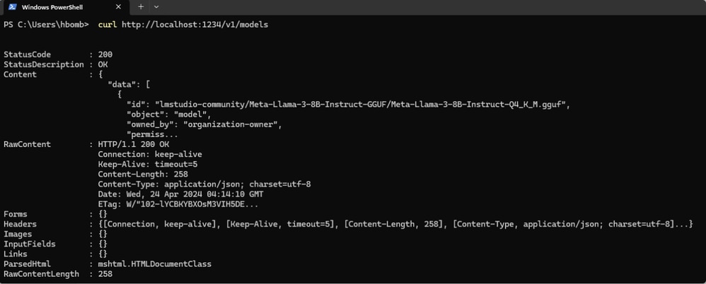Click the "owned_by" organization-owner line
The width and height of the screenshot is (706, 284).
click(x=204, y=124)
